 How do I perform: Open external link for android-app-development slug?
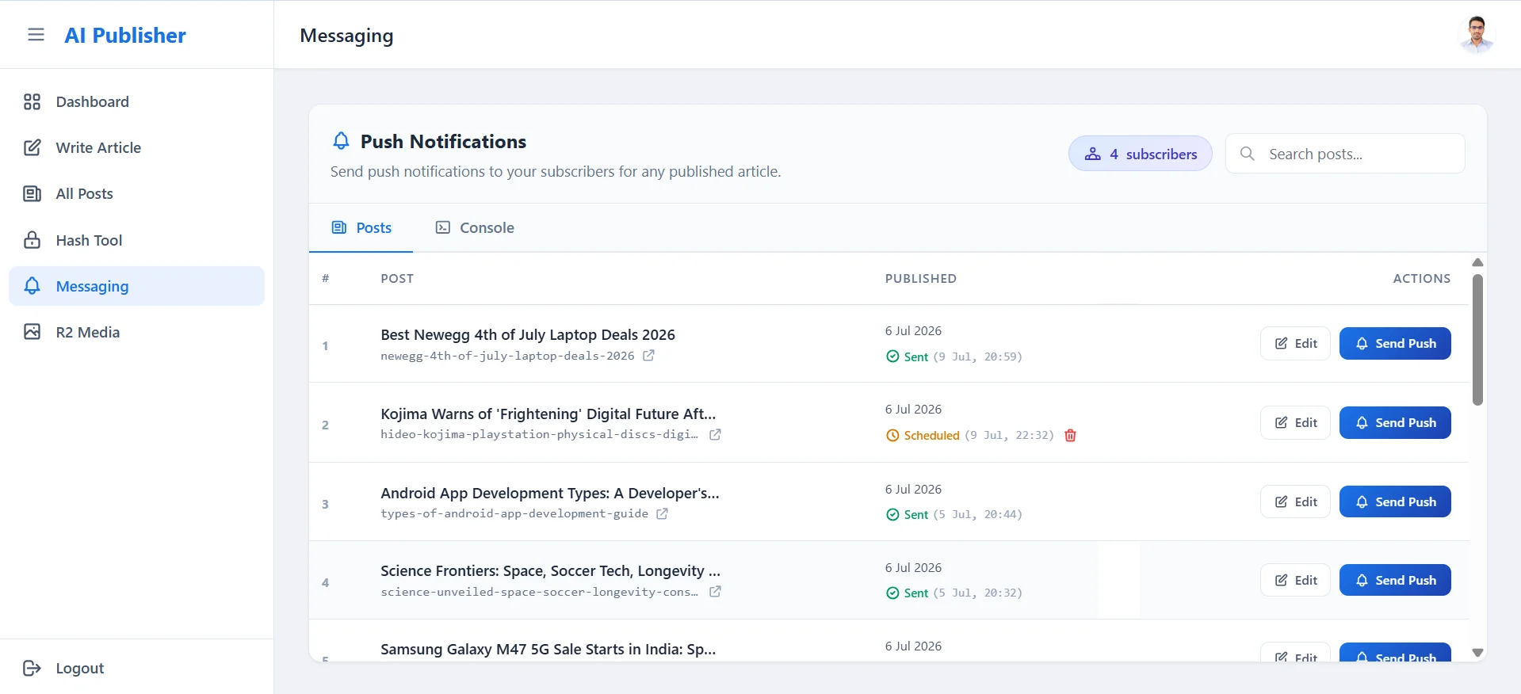point(662,513)
